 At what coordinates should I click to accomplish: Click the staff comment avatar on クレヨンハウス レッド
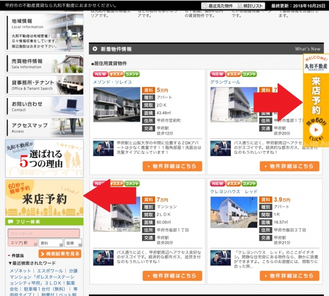(x=220, y=258)
